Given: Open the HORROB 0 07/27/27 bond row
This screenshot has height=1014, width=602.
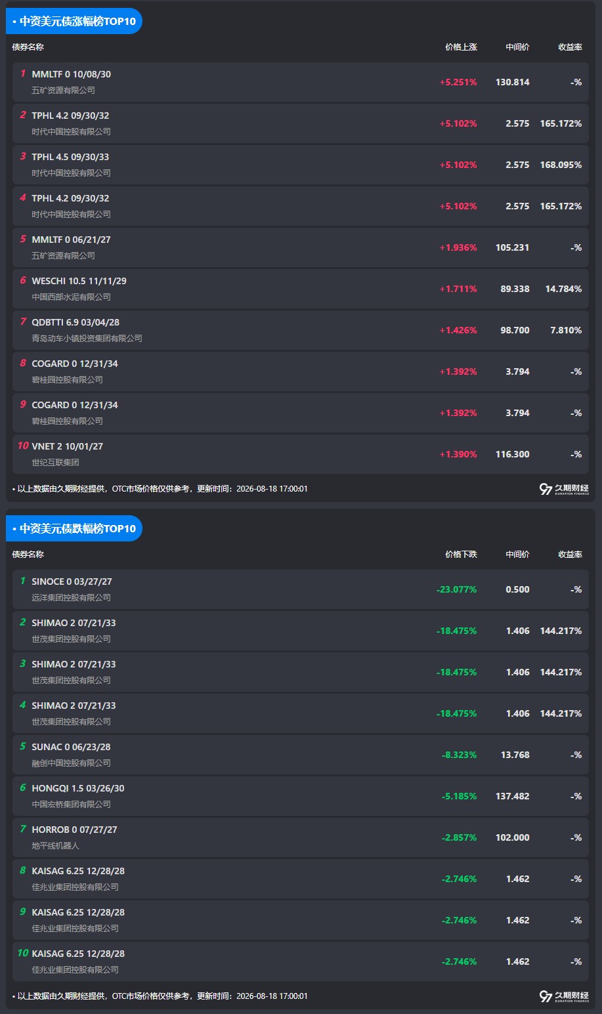Looking at the screenshot, I should pos(301,837).
